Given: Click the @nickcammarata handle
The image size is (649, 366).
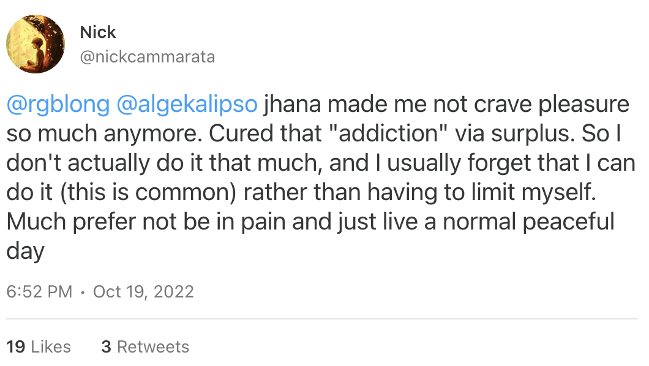Looking at the screenshot, I should pyautogui.click(x=148, y=56).
